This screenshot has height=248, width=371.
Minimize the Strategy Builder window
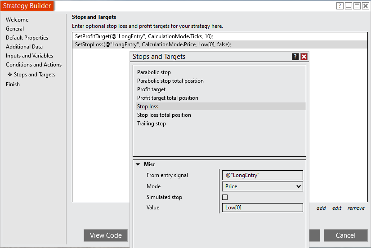tap(349, 6)
